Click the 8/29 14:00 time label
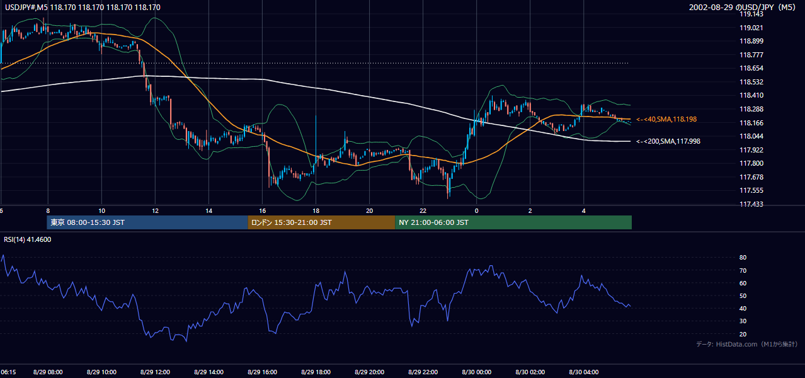Image resolution: width=805 pixels, height=378 pixels. [208, 372]
